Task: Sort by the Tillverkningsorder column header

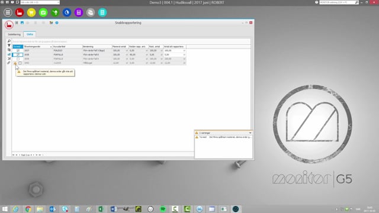Action: [38, 47]
